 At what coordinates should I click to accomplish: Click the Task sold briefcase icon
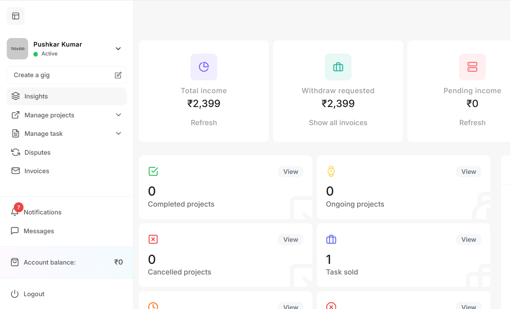(x=331, y=239)
